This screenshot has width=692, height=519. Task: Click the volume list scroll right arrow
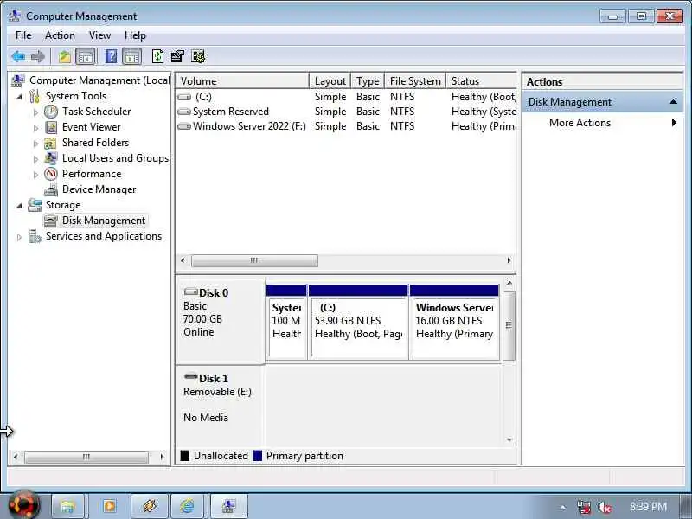509,261
